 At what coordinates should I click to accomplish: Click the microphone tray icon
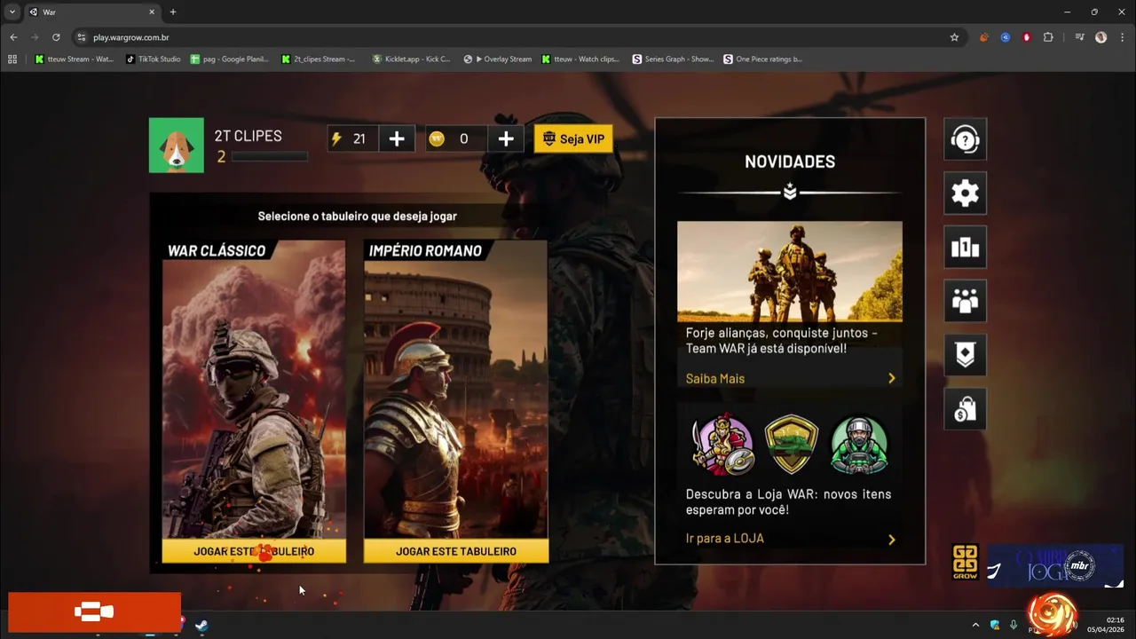pyautogui.click(x=1014, y=625)
